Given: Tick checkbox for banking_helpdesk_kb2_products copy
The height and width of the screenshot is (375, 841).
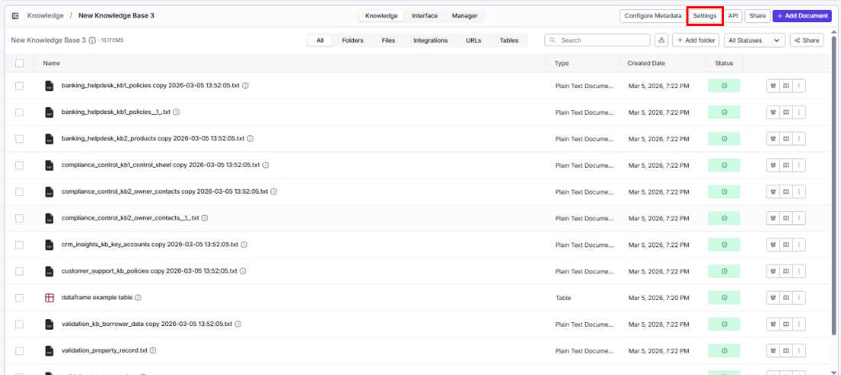Looking at the screenshot, I should tap(20, 139).
